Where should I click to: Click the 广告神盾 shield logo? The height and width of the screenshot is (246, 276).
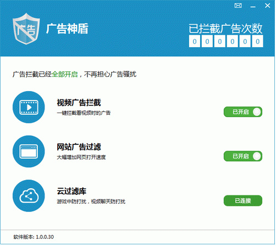click(x=26, y=29)
